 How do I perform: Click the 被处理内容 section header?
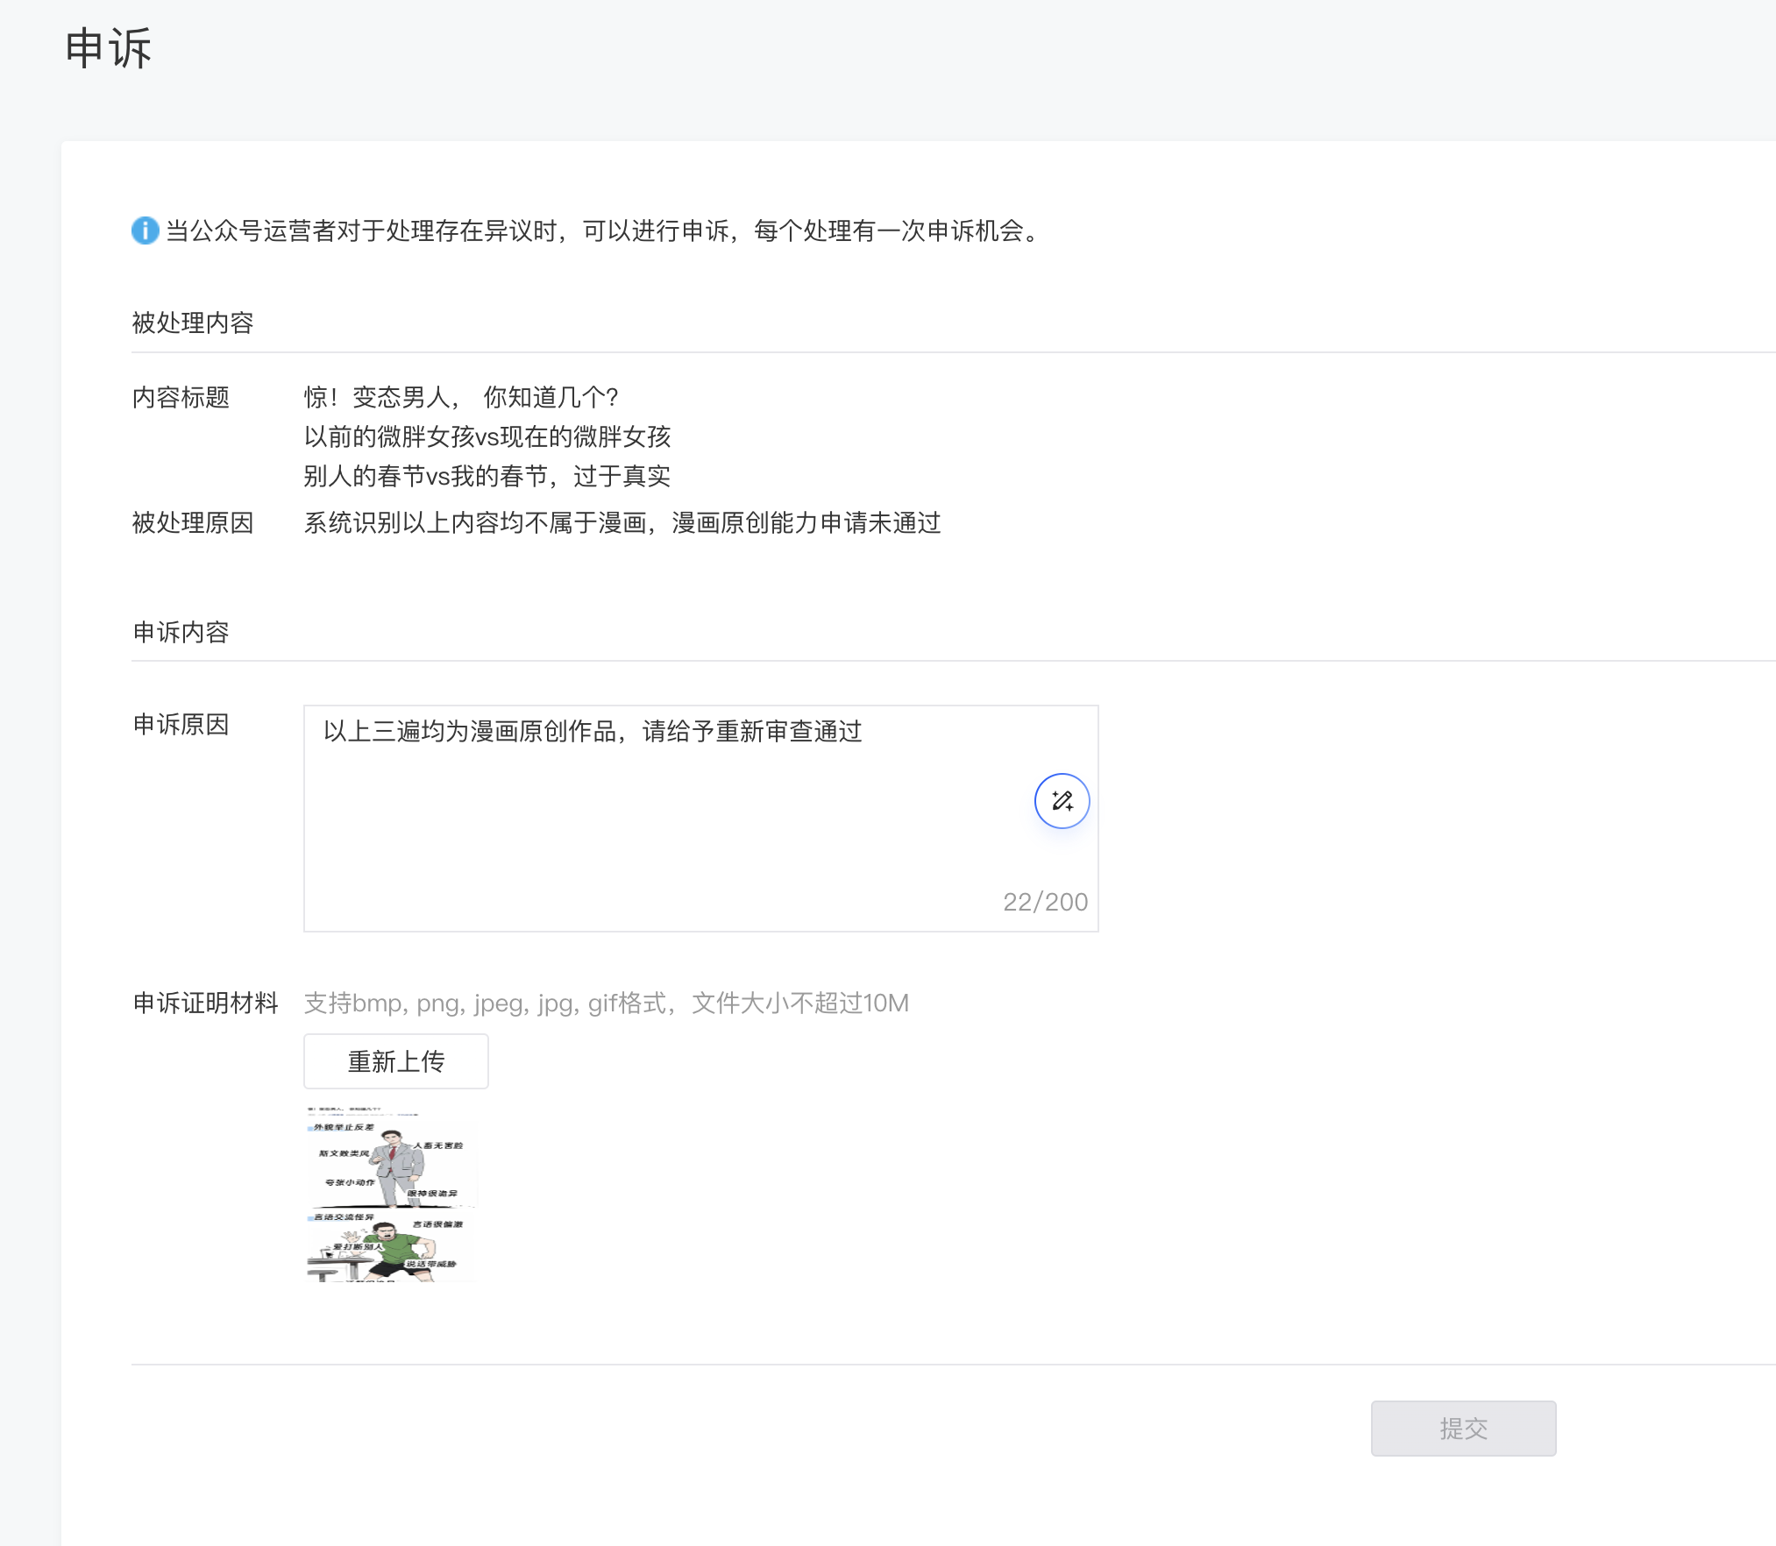click(x=193, y=323)
